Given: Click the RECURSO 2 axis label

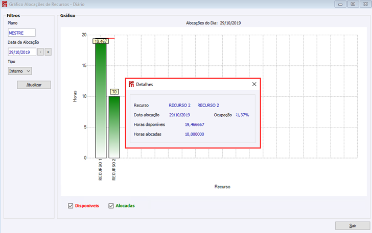Looking at the screenshot, I should (114, 170).
